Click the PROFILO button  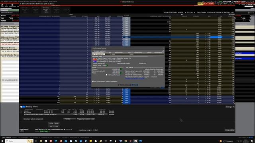[x=69, y=119]
